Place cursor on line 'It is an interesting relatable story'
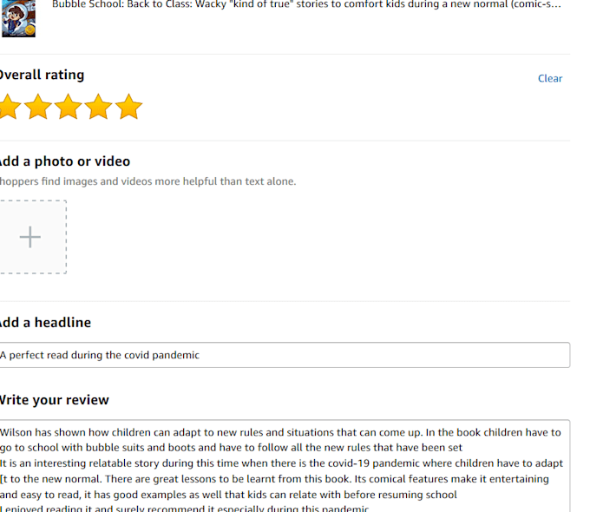Screen dimensions: 590x512 point(281,463)
